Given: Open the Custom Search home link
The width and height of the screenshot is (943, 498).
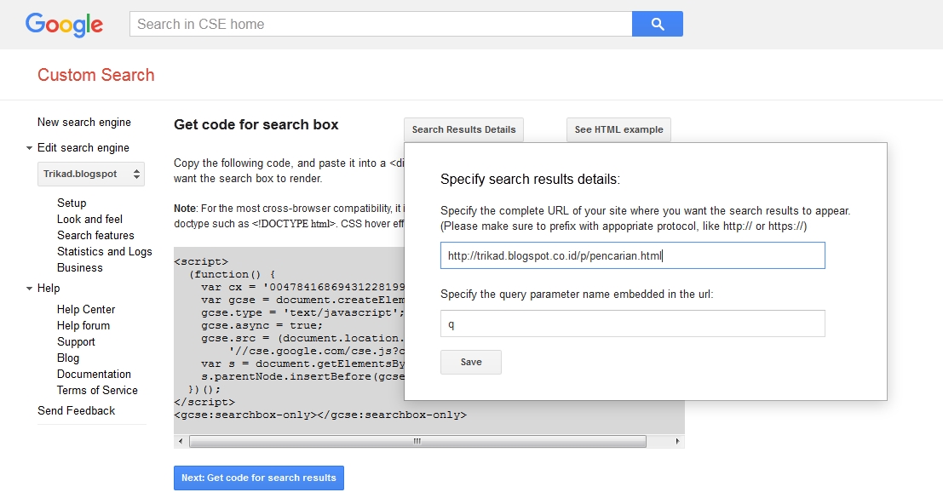Looking at the screenshot, I should point(96,75).
